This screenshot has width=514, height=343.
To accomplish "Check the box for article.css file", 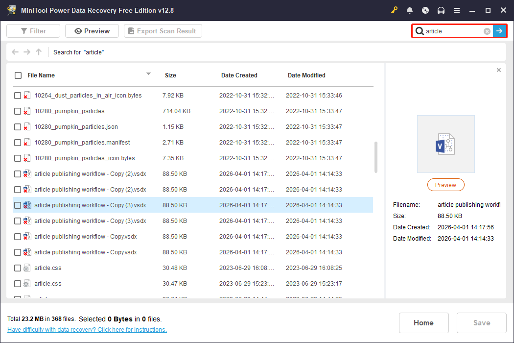I will point(18,268).
